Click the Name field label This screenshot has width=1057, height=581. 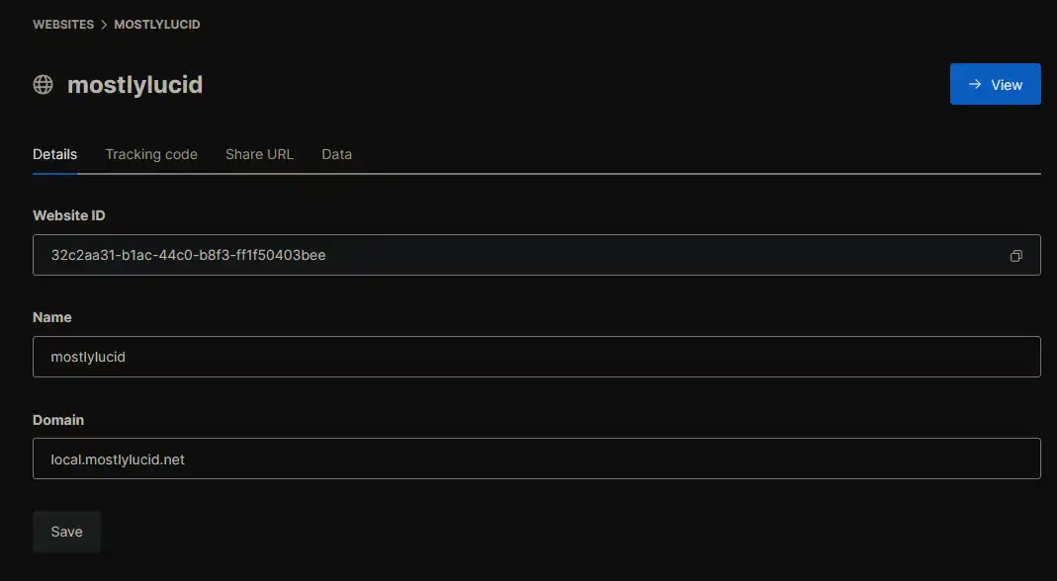coord(52,318)
